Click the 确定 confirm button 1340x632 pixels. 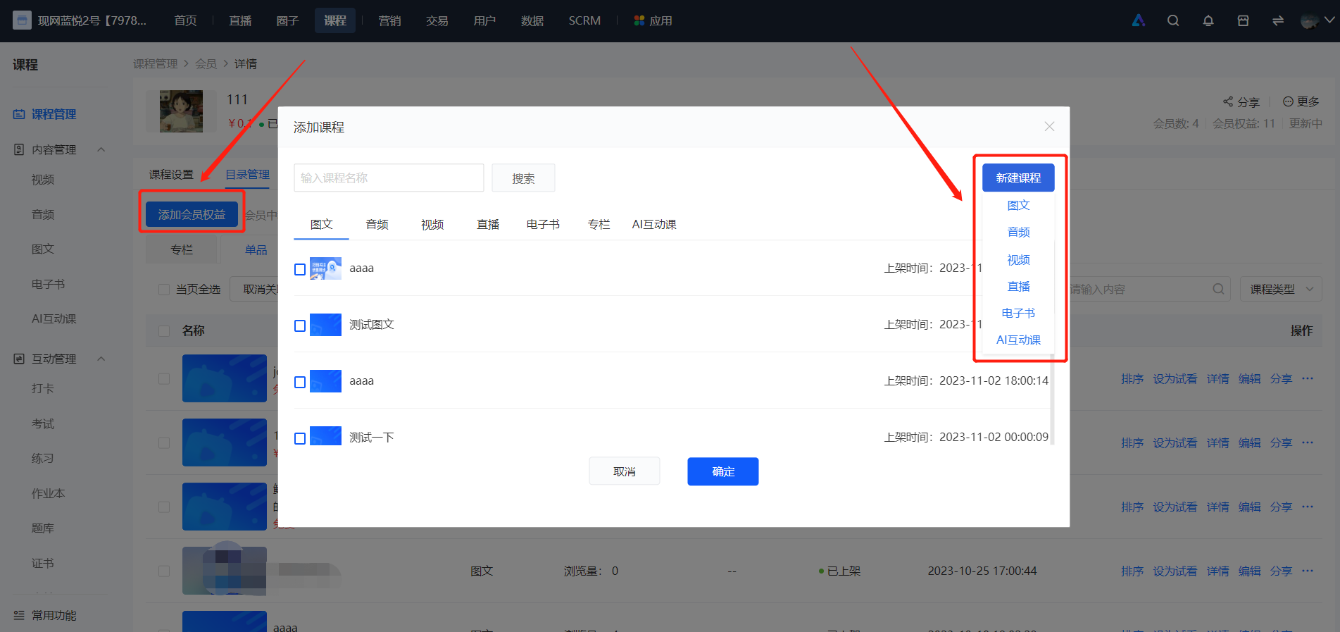point(723,471)
